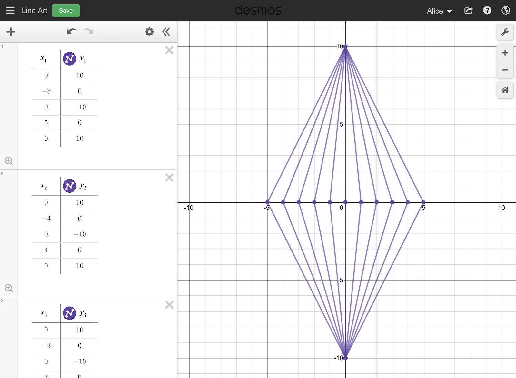516x378 pixels.
Task: Click the plotted point at the origin
Action: tap(345, 202)
